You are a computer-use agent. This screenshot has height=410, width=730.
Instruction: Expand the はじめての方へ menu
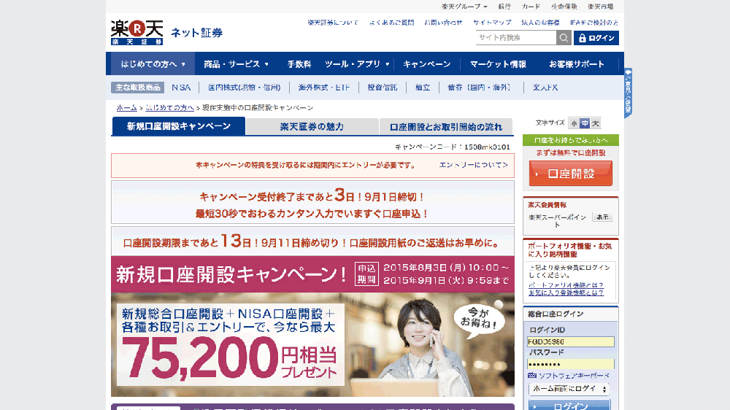coord(153,63)
